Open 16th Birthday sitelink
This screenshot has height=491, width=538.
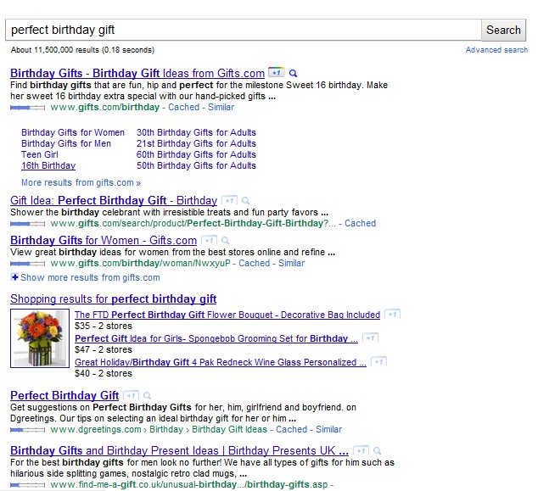(48, 165)
